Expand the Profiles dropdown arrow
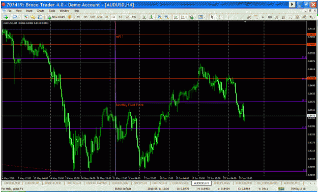 tap(19, 17)
